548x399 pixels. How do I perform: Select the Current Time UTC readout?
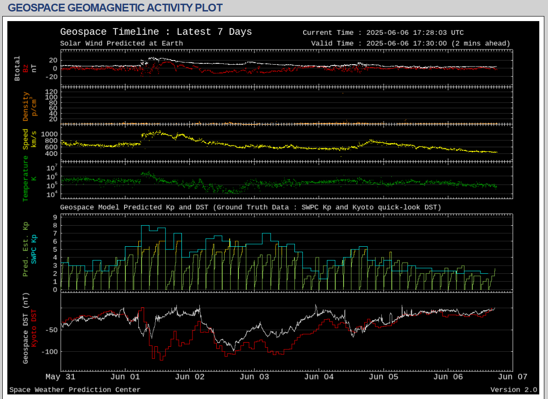383,33
